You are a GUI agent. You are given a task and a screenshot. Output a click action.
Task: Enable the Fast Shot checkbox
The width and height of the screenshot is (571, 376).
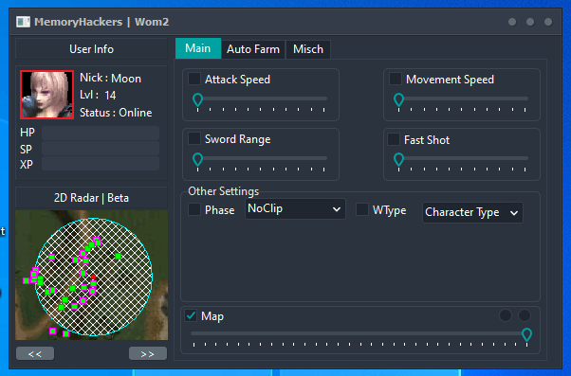394,139
